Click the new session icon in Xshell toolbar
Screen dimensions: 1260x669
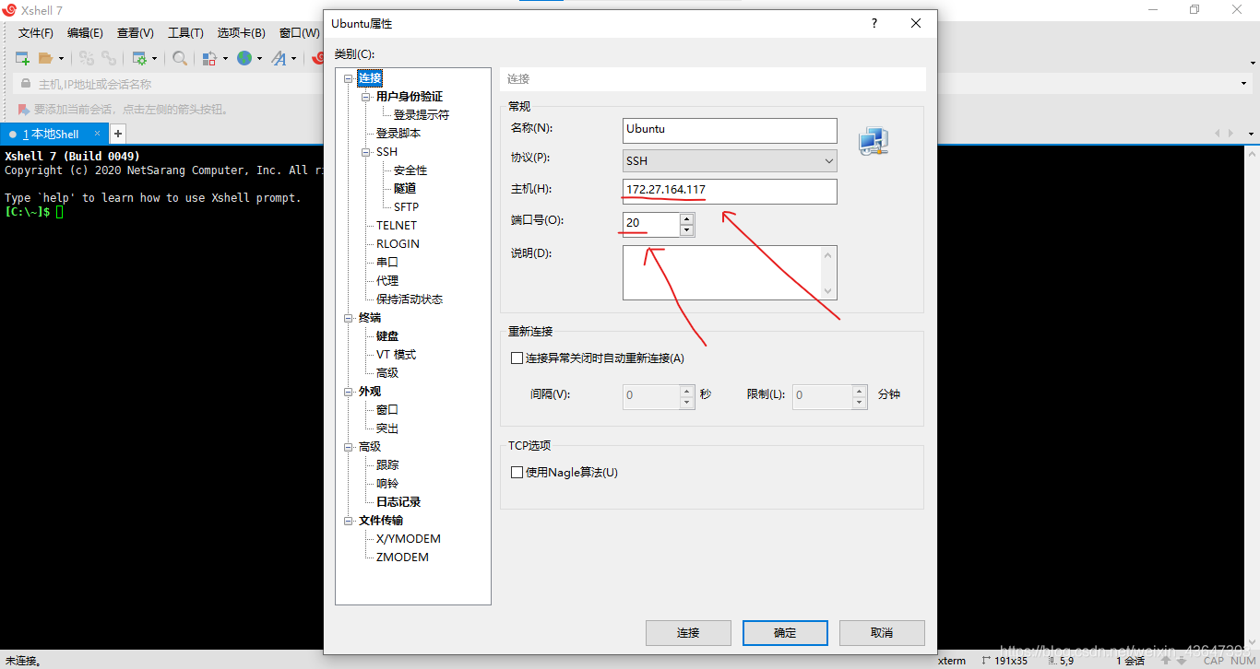(x=23, y=58)
